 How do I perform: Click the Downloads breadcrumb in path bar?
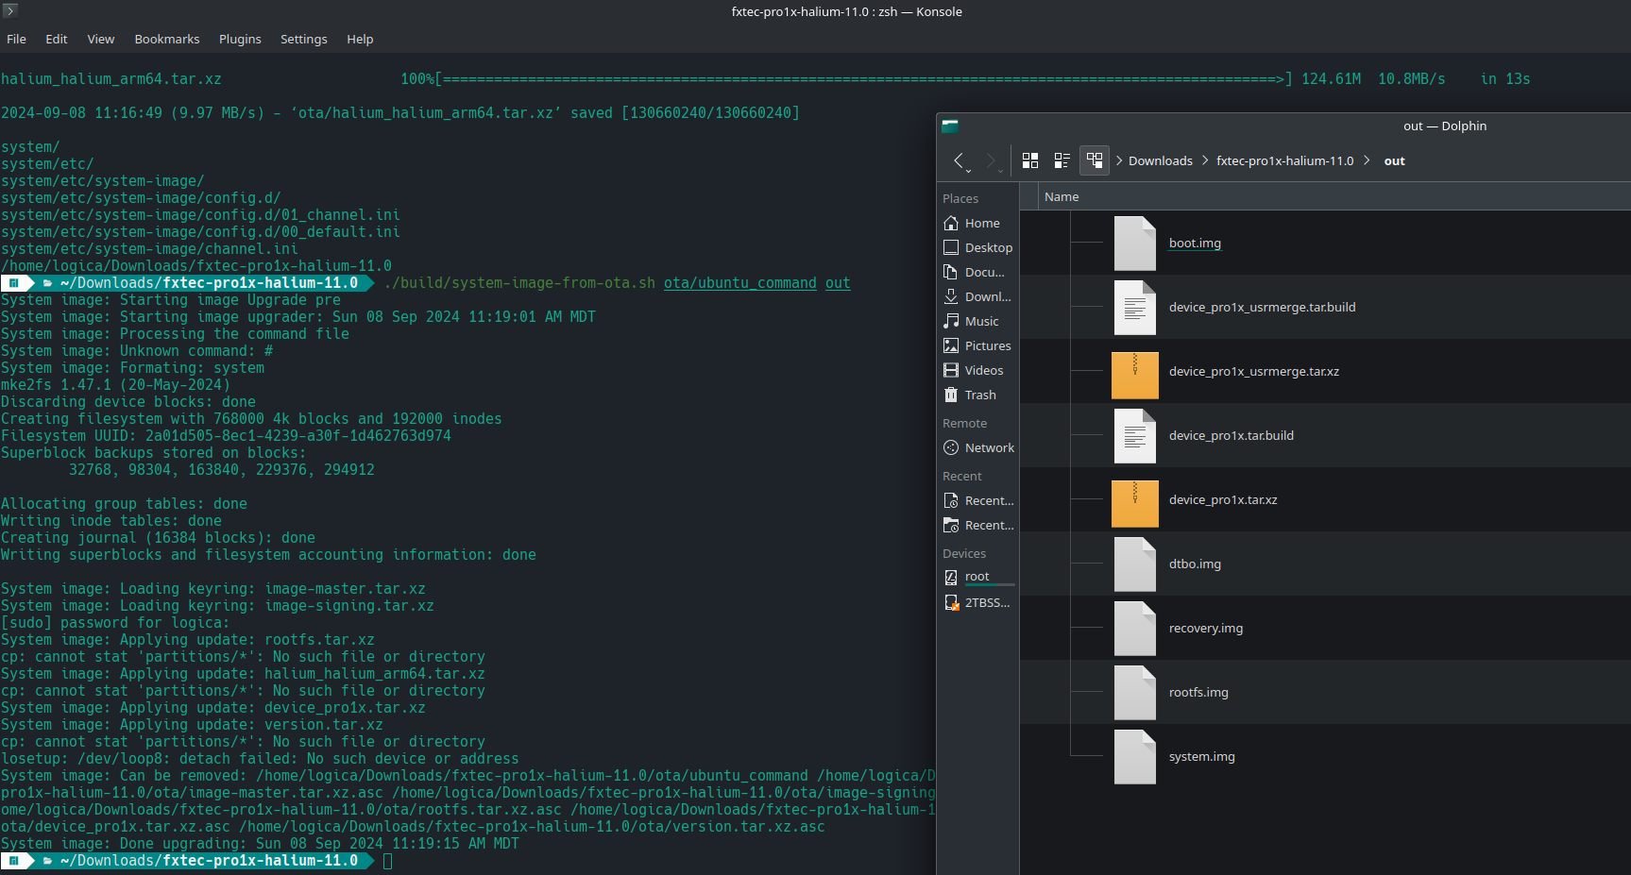click(x=1160, y=161)
